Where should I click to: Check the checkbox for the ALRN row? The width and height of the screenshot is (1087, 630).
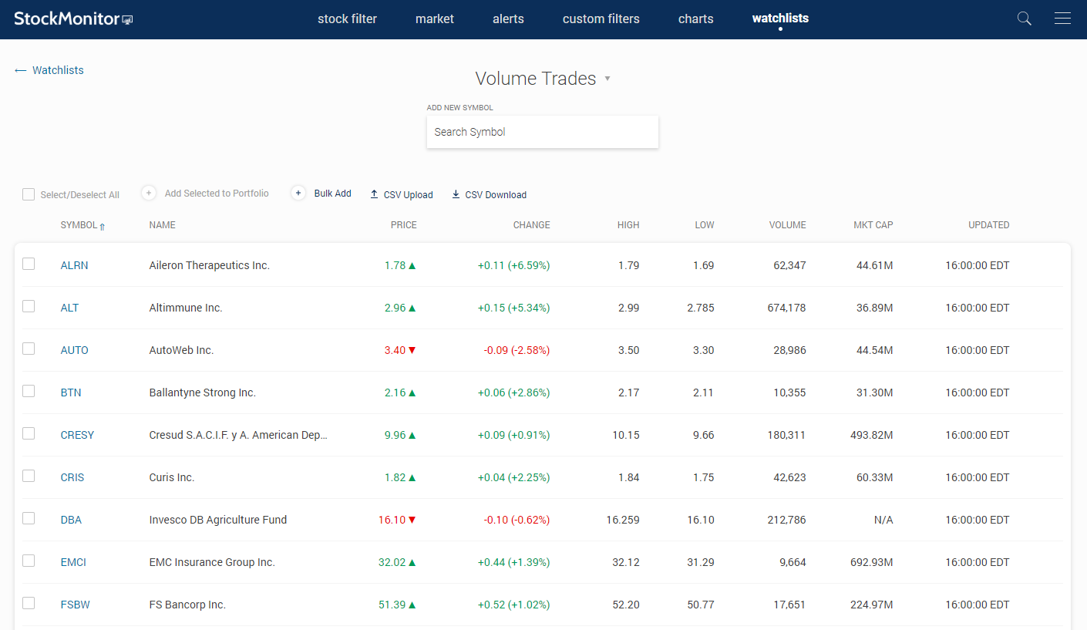(29, 263)
